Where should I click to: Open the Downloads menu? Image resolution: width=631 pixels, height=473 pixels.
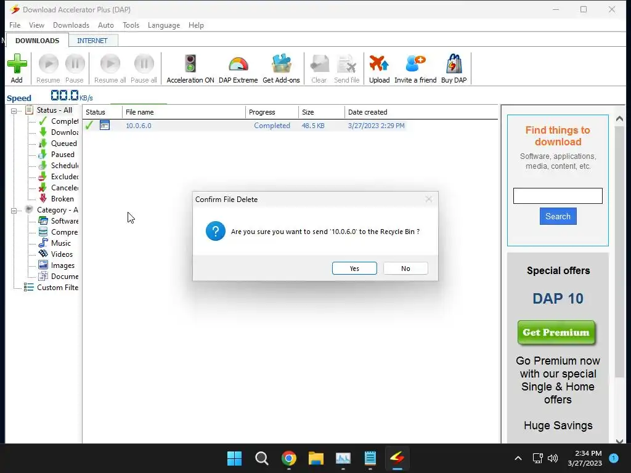(x=71, y=25)
